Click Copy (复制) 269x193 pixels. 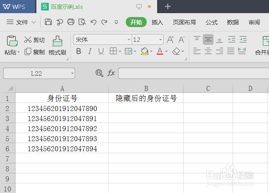(34, 52)
